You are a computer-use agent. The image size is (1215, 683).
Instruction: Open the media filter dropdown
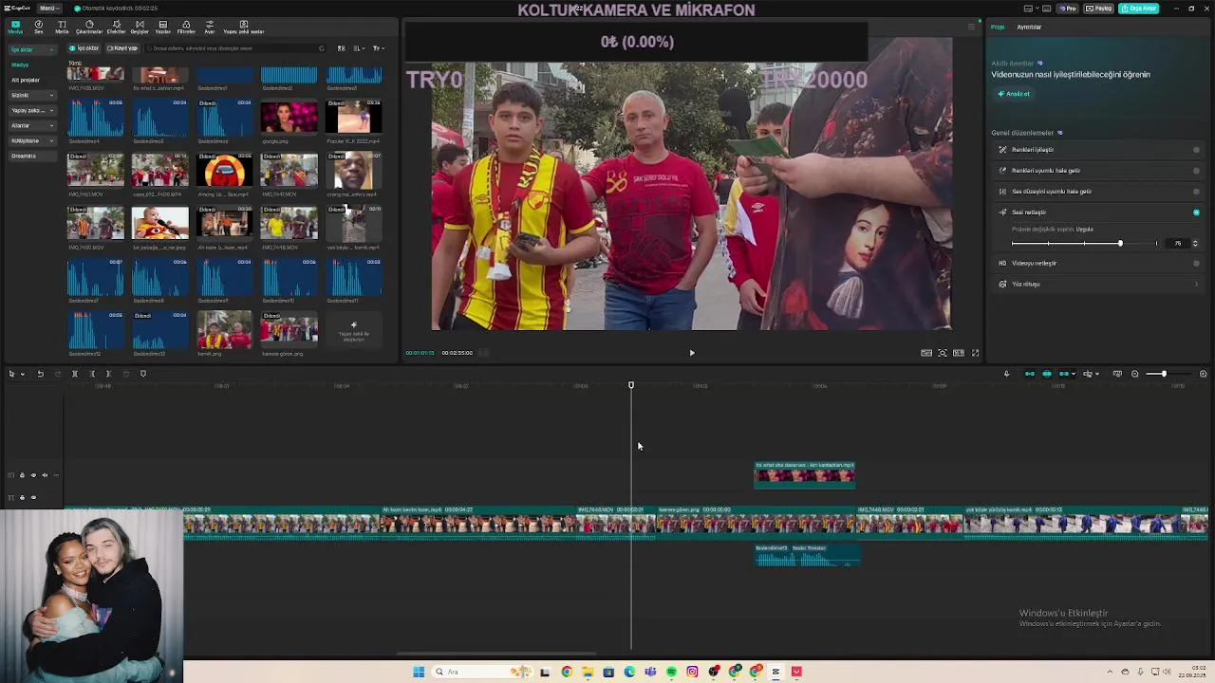(378, 48)
